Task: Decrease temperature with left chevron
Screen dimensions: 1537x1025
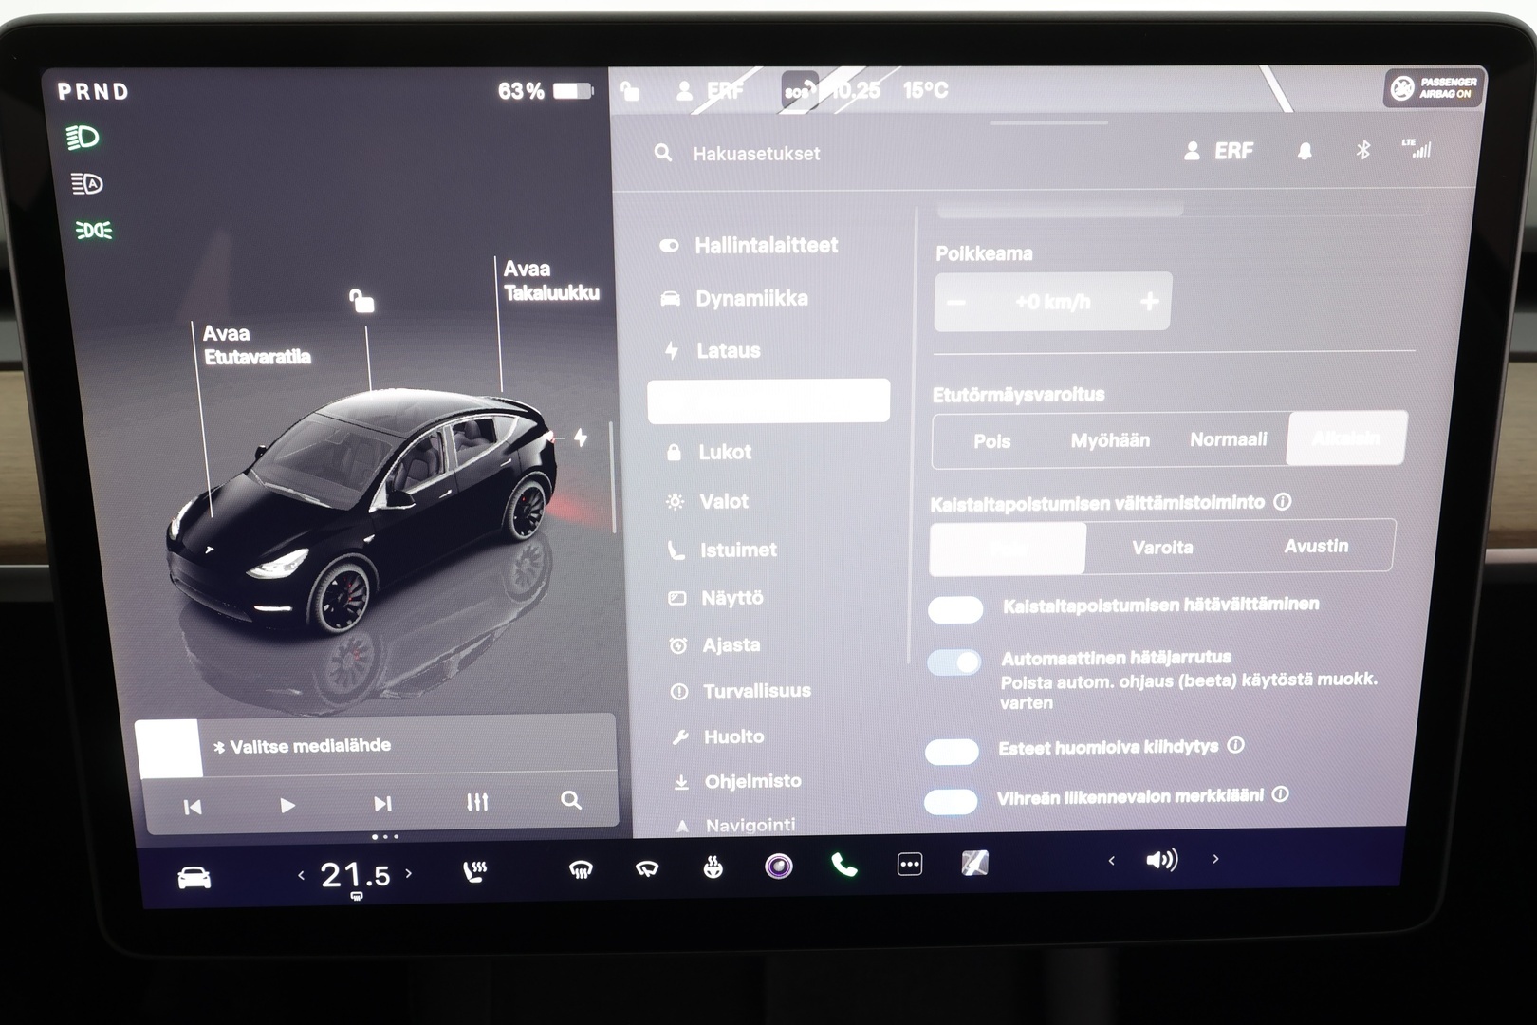Action: click(x=302, y=875)
